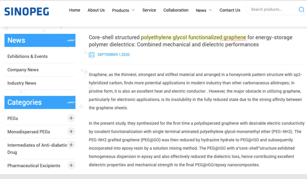Click the search magnifier icon

(x=301, y=9)
